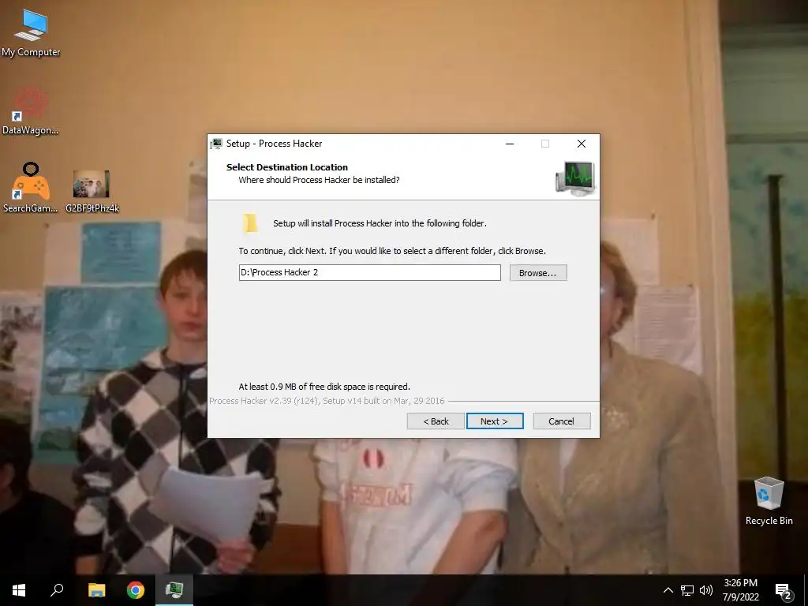Open the volume speaker tray icon
The image size is (808, 606).
(706, 590)
